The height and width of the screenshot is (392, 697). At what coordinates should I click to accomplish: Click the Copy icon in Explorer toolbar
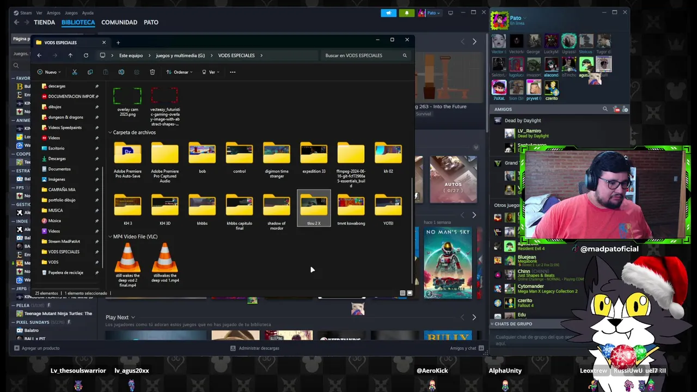point(90,72)
